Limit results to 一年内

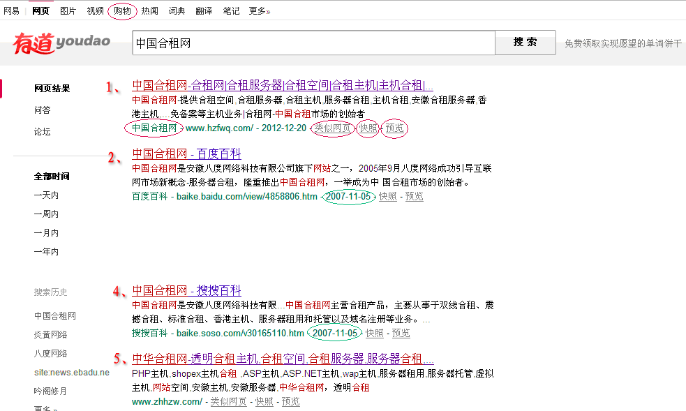click(46, 252)
